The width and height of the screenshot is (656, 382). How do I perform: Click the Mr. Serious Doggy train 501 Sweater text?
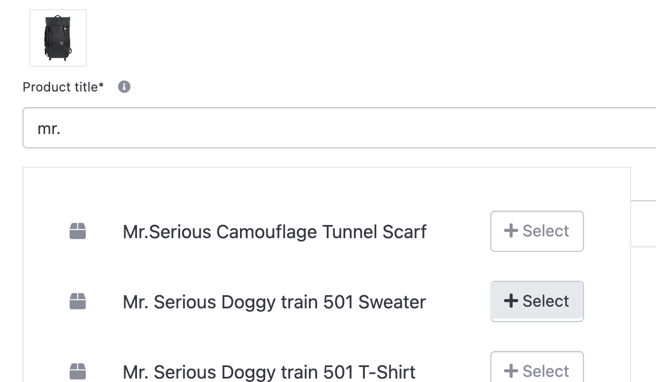[274, 302]
